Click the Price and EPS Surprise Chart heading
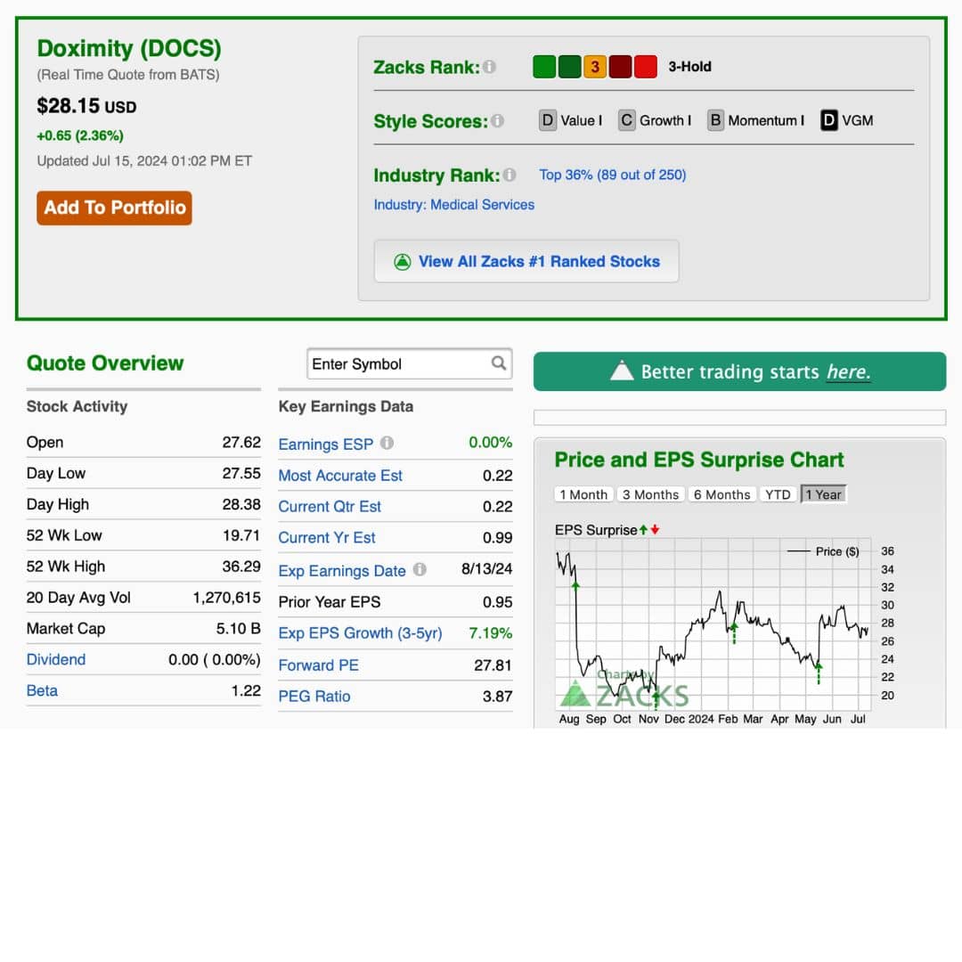The height and width of the screenshot is (962, 962). pyautogui.click(x=699, y=461)
